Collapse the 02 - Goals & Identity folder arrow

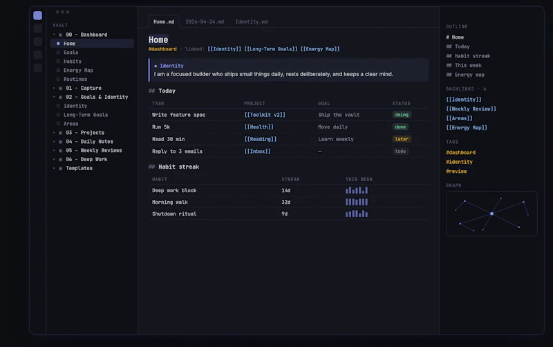(54, 97)
